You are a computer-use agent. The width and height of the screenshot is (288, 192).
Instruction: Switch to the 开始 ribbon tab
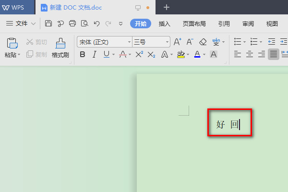(141, 24)
